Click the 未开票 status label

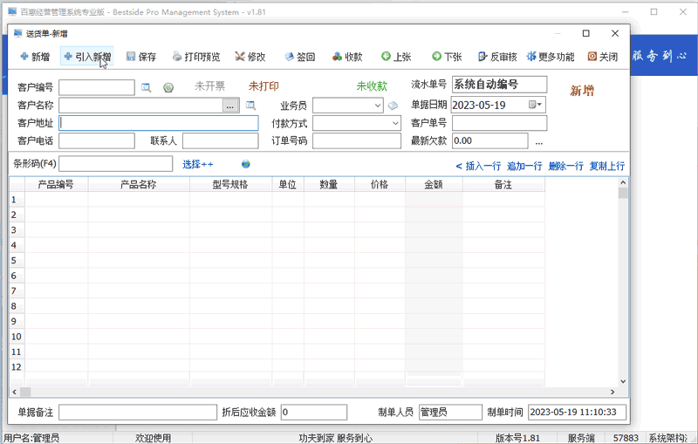coord(209,86)
